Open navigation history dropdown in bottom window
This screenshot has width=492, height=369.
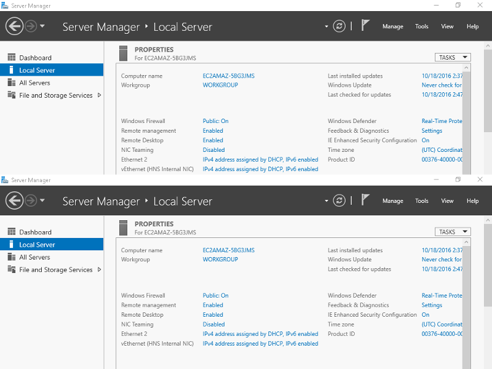pos(42,200)
